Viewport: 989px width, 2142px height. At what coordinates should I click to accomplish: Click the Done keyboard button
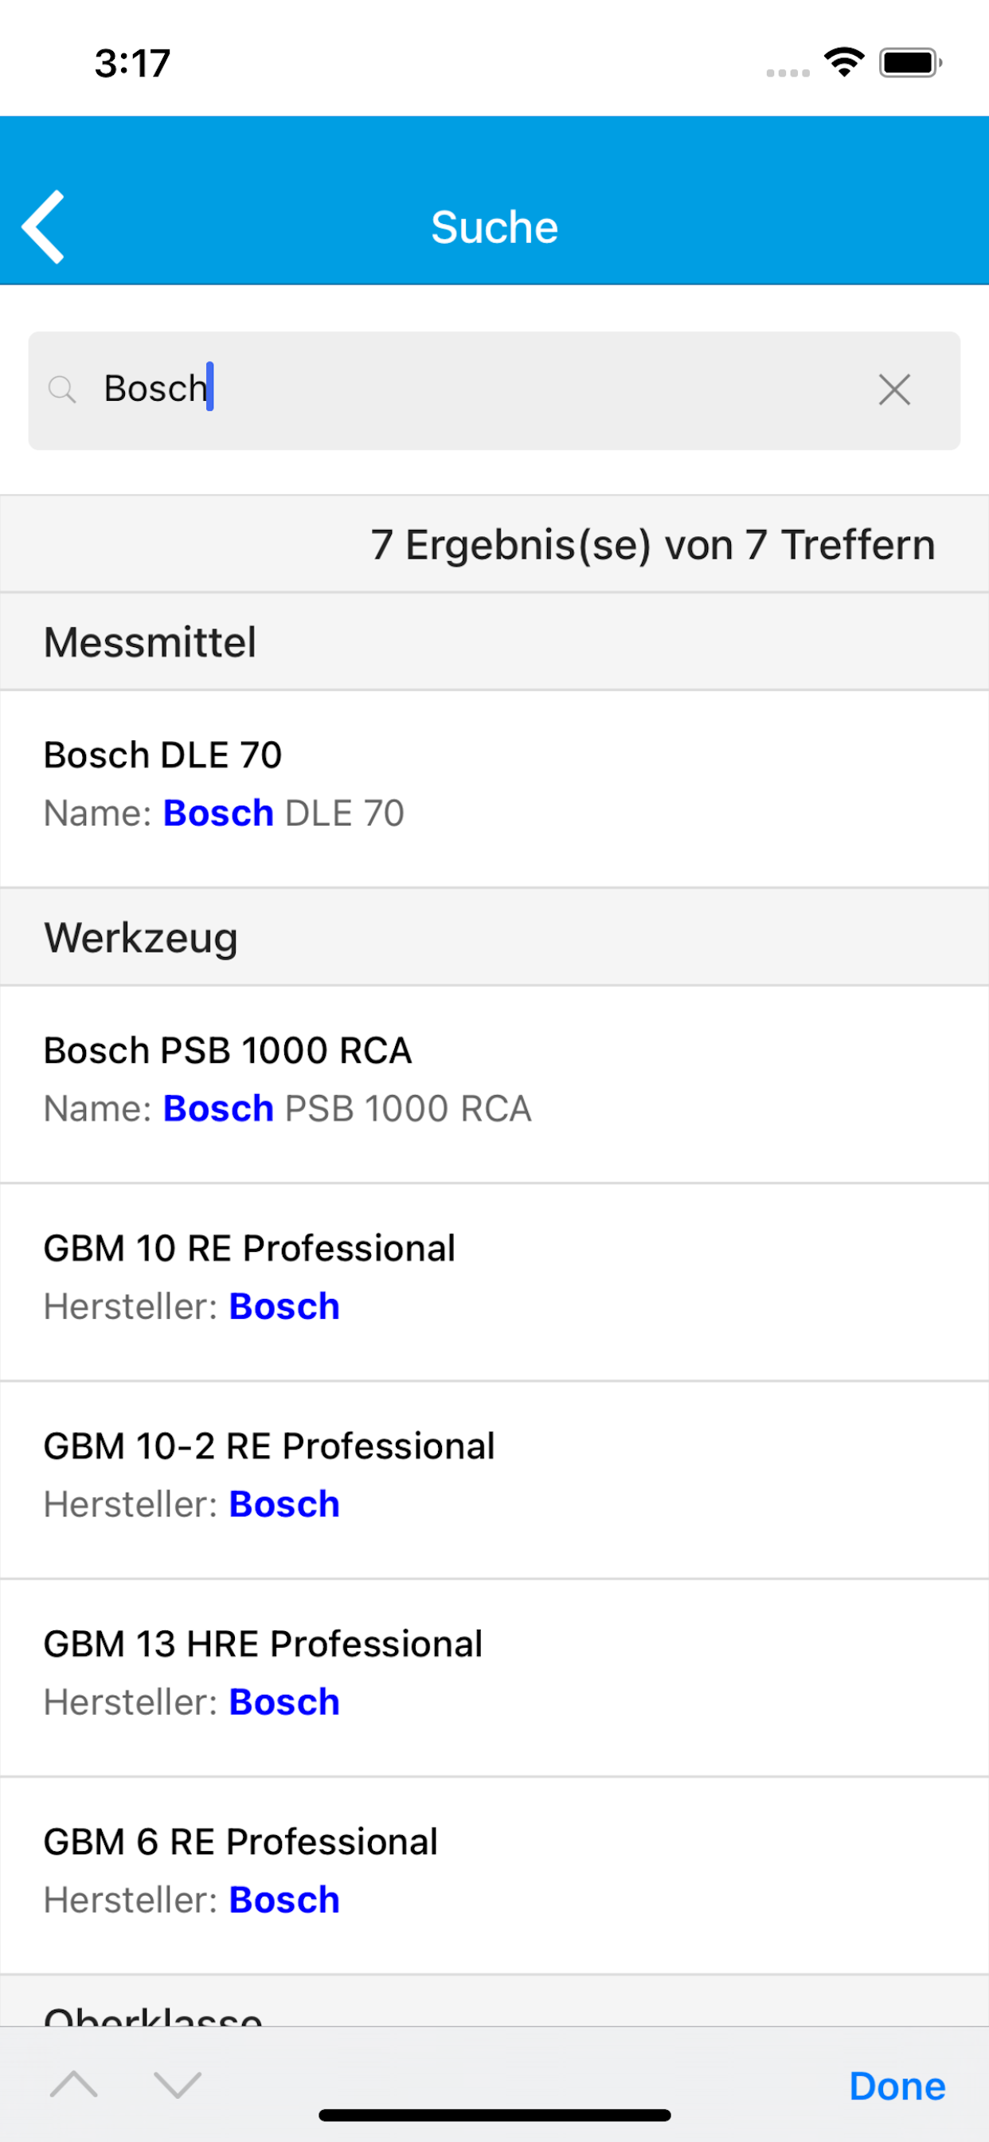pyautogui.click(x=897, y=2085)
